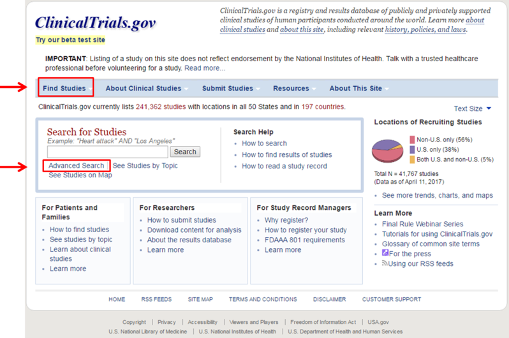Open Using our RSS feeds link

(421, 264)
